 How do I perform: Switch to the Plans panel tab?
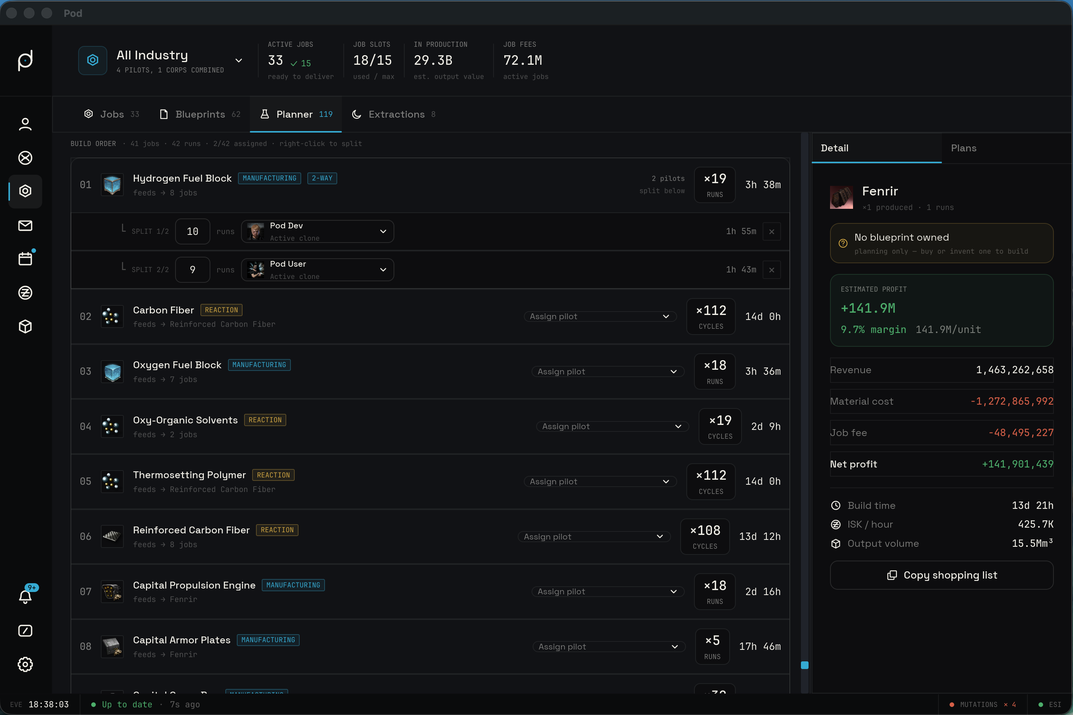click(1007, 148)
